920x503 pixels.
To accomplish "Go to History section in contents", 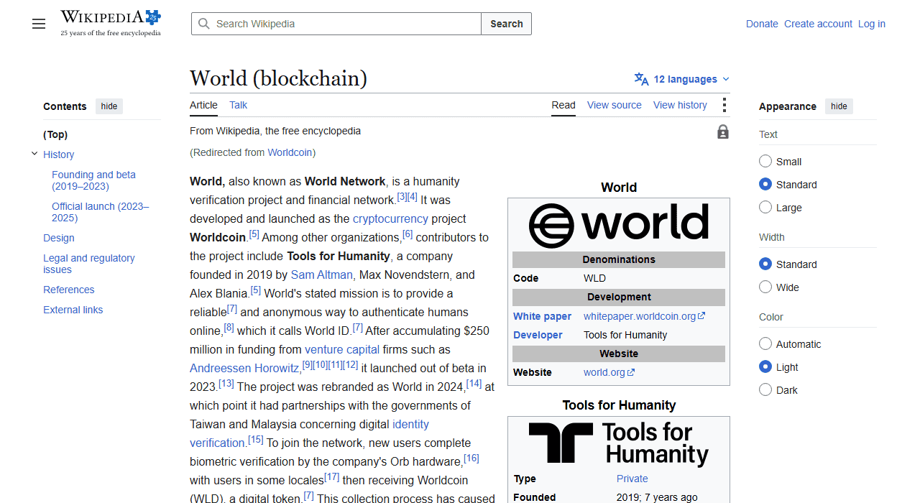I will (58, 154).
